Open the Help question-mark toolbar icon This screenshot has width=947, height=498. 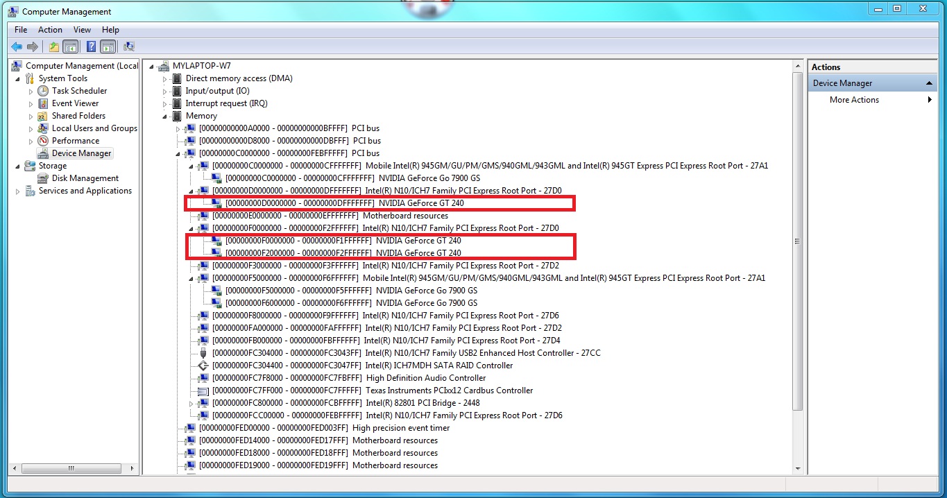(91, 47)
